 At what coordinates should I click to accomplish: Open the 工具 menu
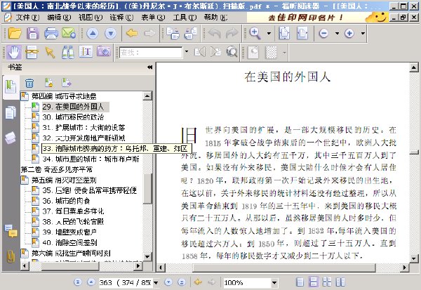pyautogui.click(x=185, y=18)
